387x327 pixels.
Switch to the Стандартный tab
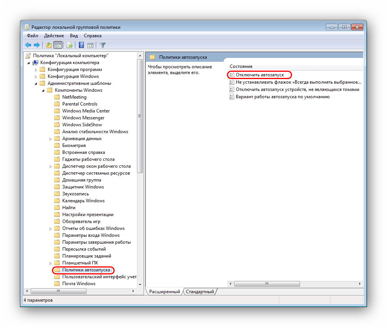coord(200,292)
